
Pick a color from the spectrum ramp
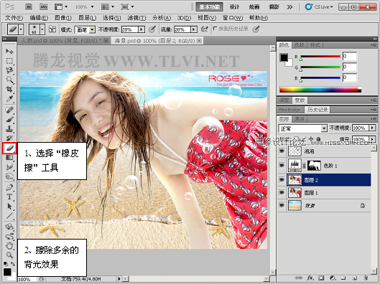point(320,90)
